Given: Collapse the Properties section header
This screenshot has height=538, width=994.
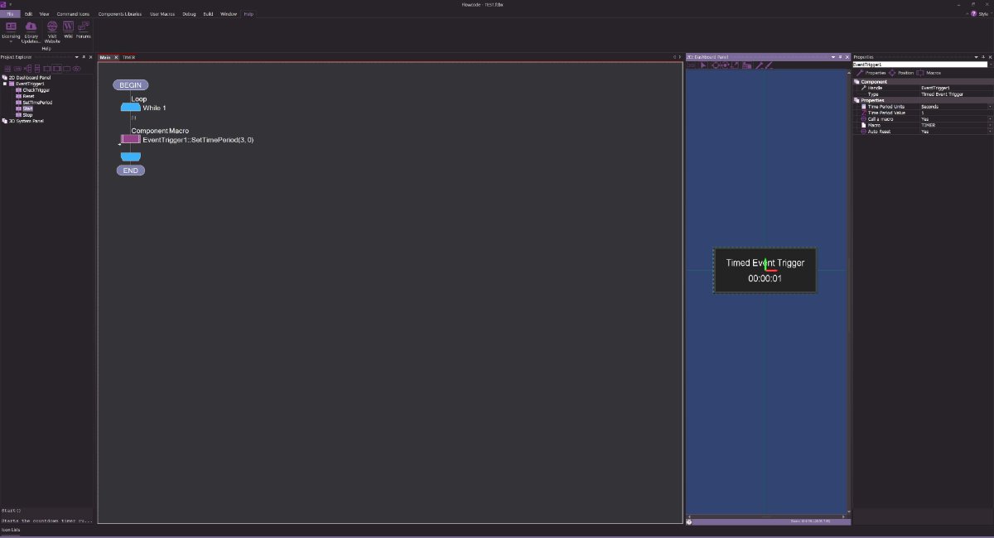Looking at the screenshot, I should pos(856,100).
